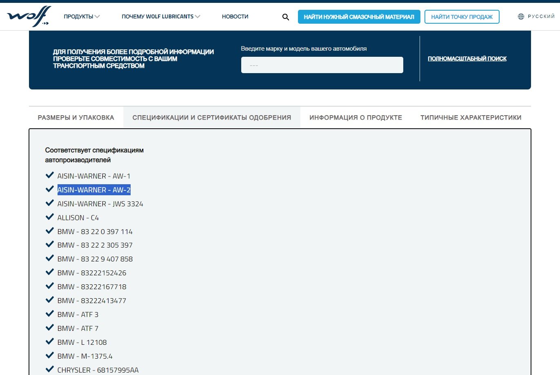The height and width of the screenshot is (375, 560).
Task: Click the НАЙТИ НУЖНЫЙ СМАЗОЧНЫЙ МАТЕРИАЛ button
Action: [x=359, y=17]
